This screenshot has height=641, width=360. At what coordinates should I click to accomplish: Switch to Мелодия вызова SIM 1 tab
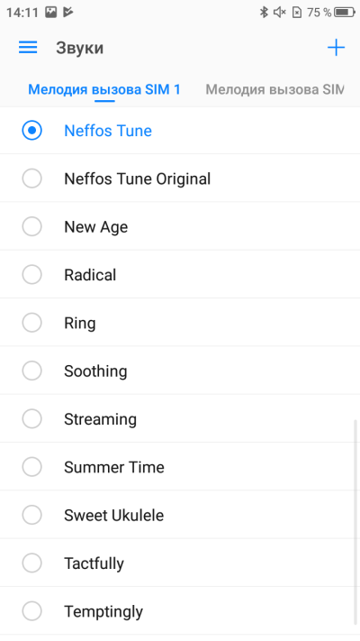104,89
